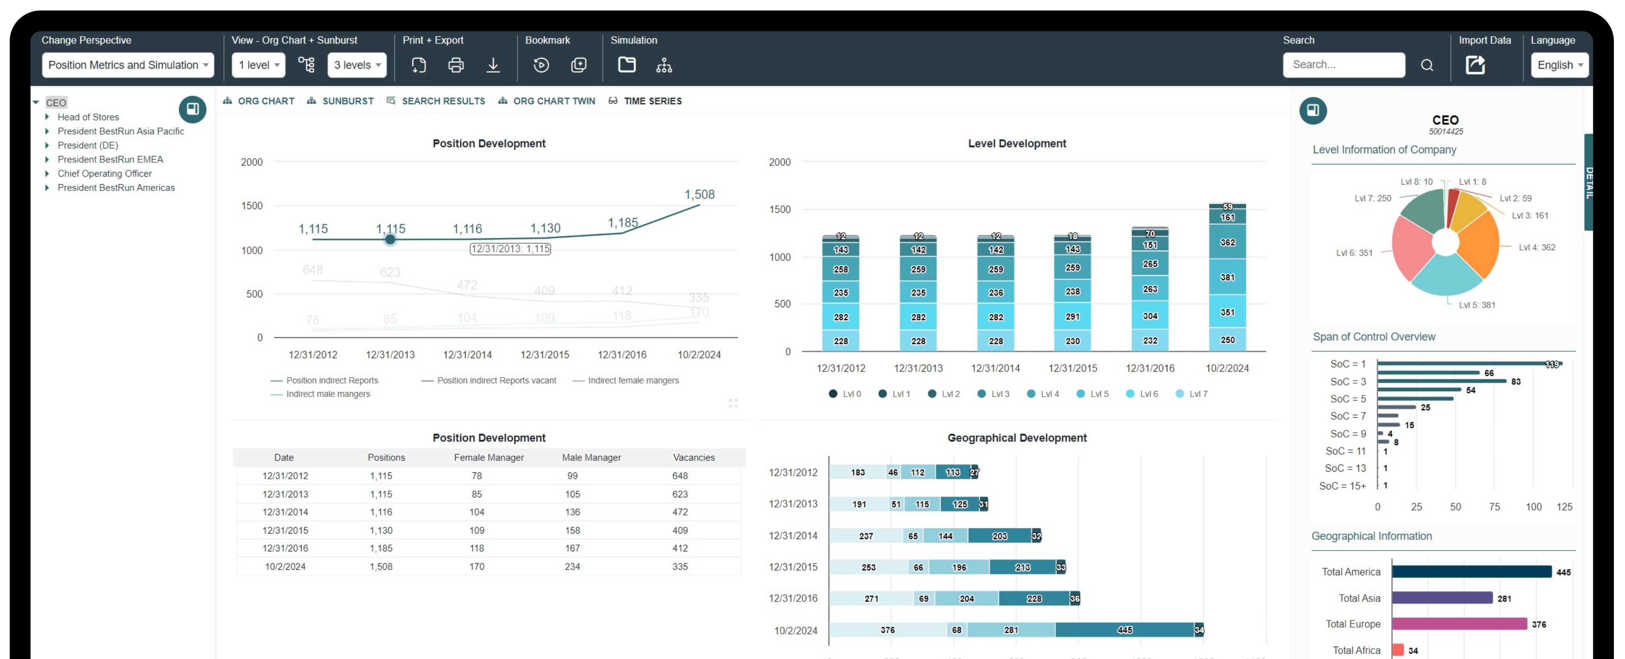Expand Chief Operating Officer node

(47, 173)
